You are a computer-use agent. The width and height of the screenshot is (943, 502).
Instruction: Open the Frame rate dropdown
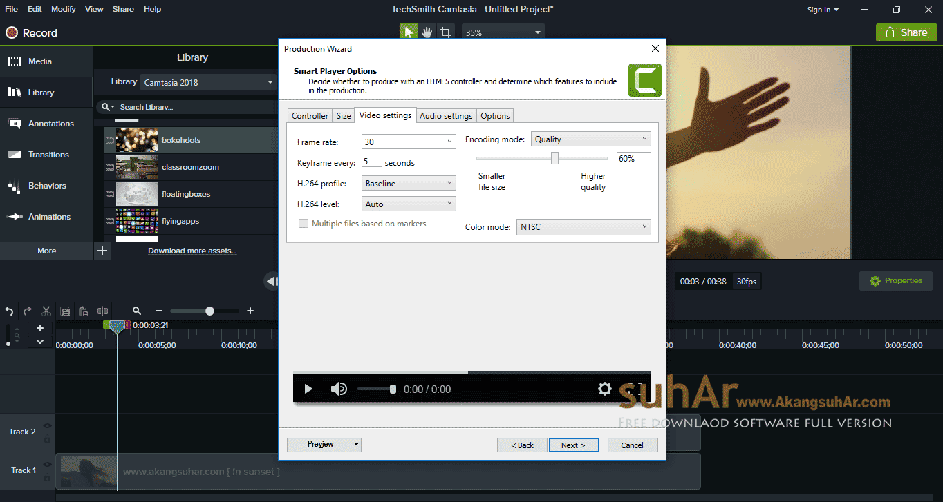point(409,142)
